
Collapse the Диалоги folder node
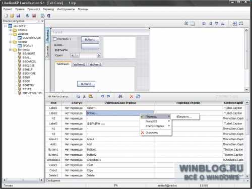click(10, 34)
